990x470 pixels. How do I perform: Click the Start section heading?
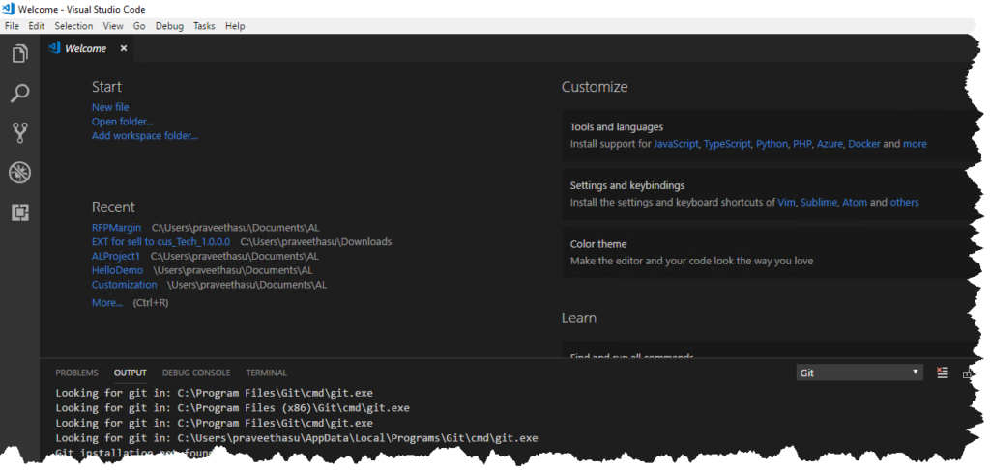(x=106, y=87)
